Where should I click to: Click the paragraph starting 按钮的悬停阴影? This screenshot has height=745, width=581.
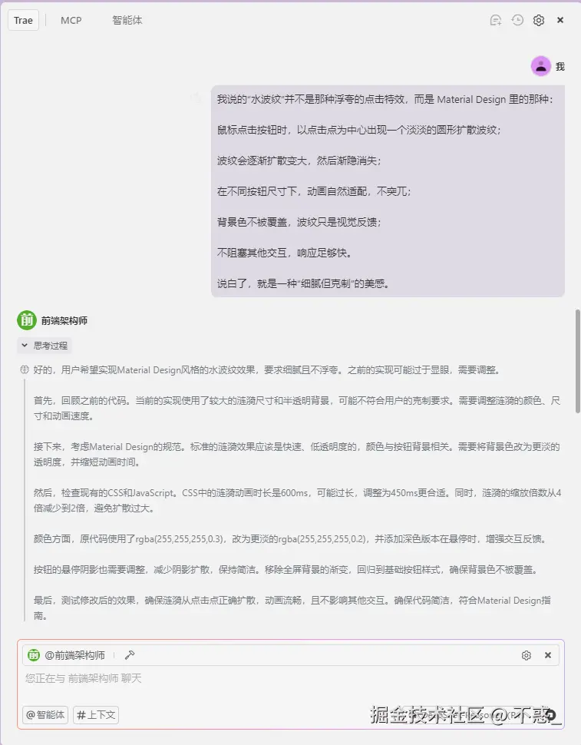pyautogui.click(x=287, y=570)
